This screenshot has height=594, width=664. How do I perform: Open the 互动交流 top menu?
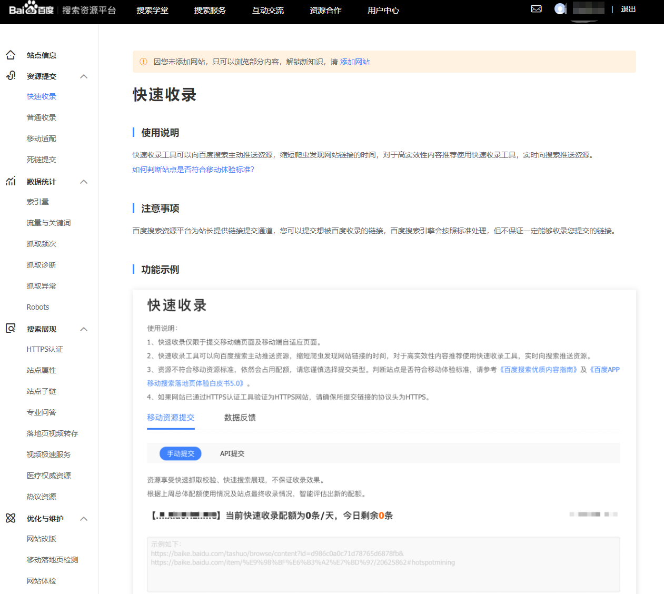pos(267,10)
